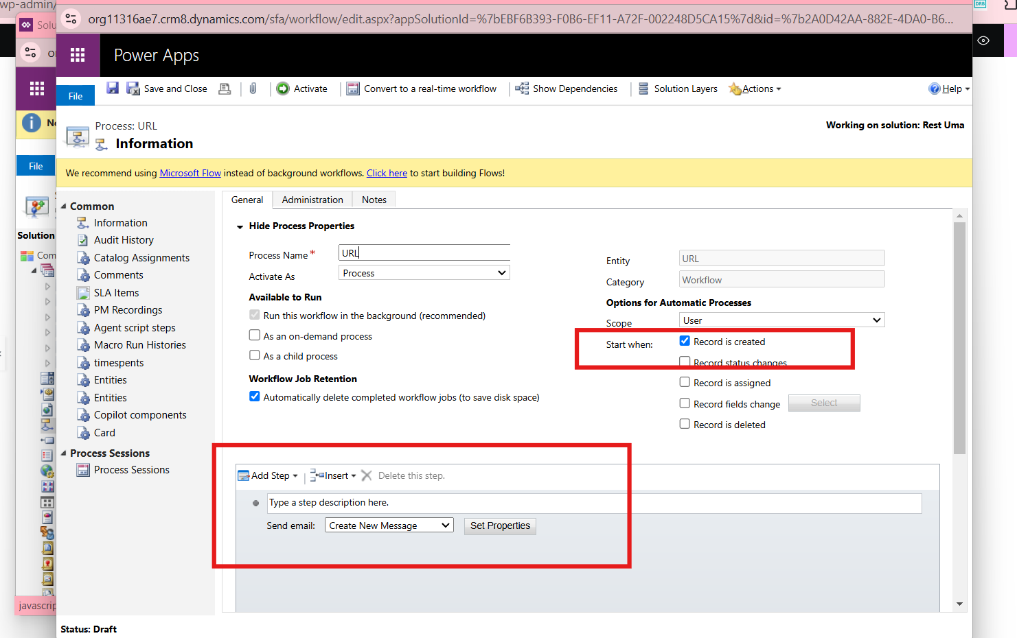The image size is (1017, 638).
Task: Click the PM Recordings icon
Action: pyautogui.click(x=83, y=310)
